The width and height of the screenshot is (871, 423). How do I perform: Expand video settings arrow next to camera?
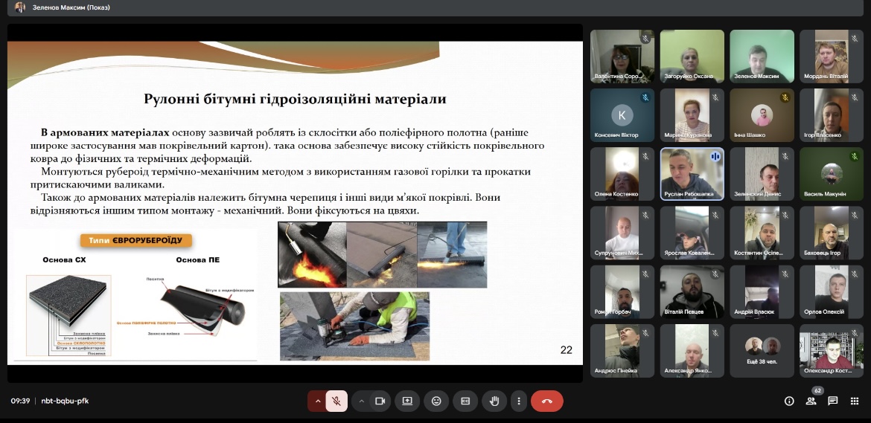pyautogui.click(x=362, y=401)
